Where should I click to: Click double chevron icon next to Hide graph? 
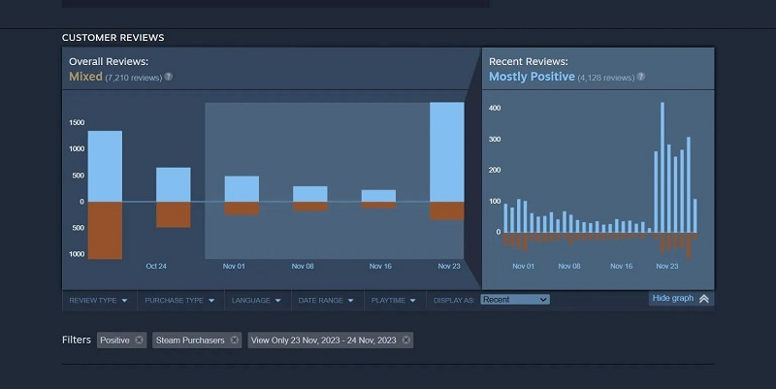(704, 299)
